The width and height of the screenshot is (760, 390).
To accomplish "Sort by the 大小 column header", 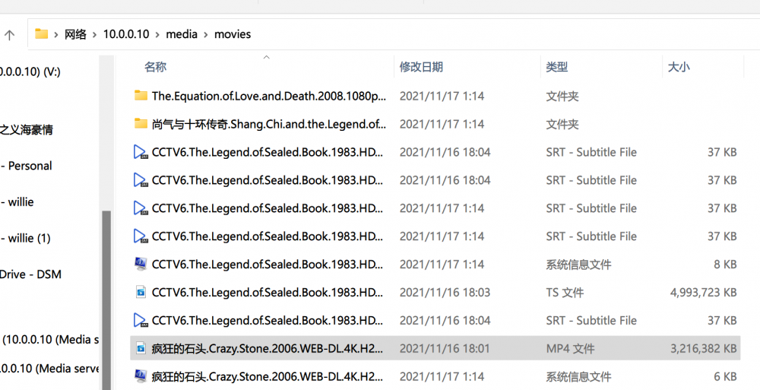I will pos(679,67).
